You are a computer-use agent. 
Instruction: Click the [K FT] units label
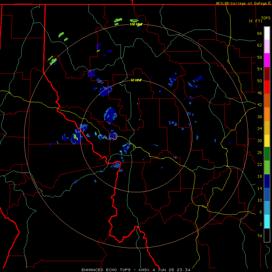point(255,21)
